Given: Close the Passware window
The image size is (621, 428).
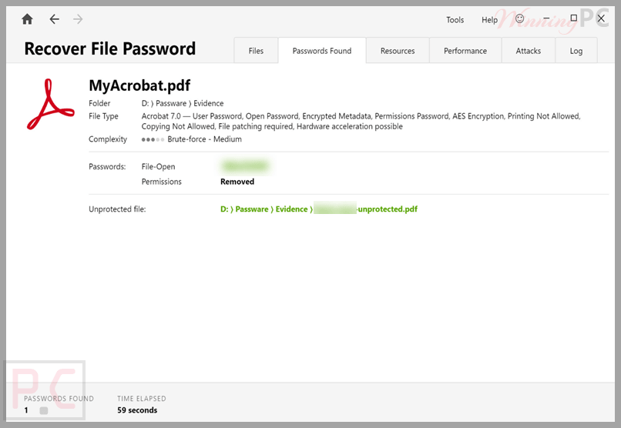Looking at the screenshot, I should tap(601, 18).
